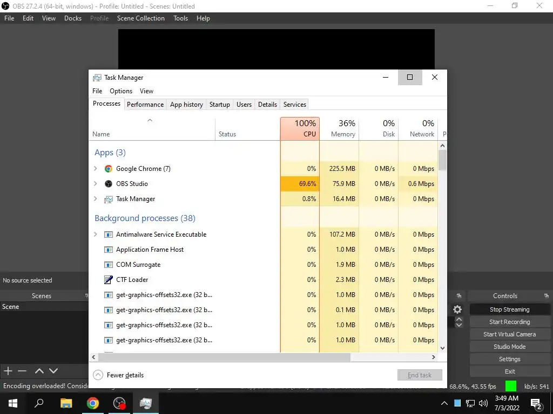Click the Antimalware Service Executable icon
This screenshot has width=553, height=414.
[x=108, y=234]
